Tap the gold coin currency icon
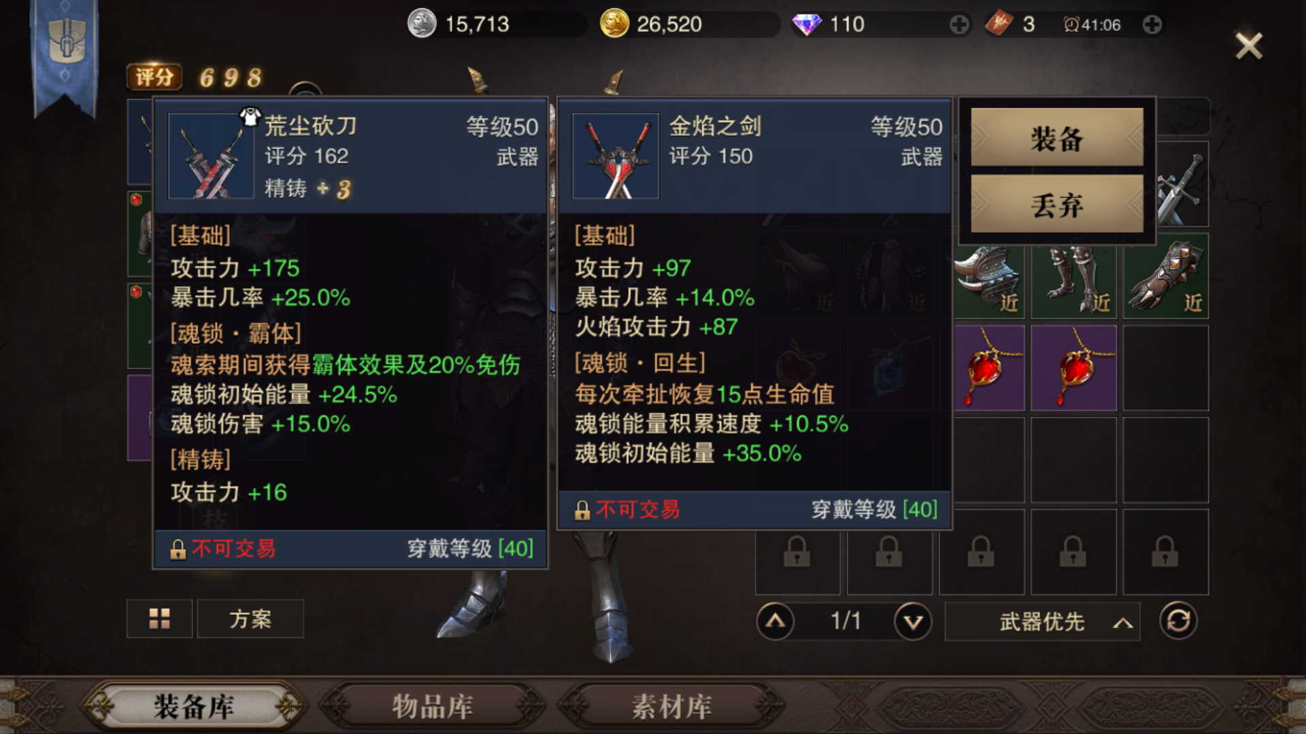Image resolution: width=1306 pixels, height=734 pixels. tap(614, 24)
